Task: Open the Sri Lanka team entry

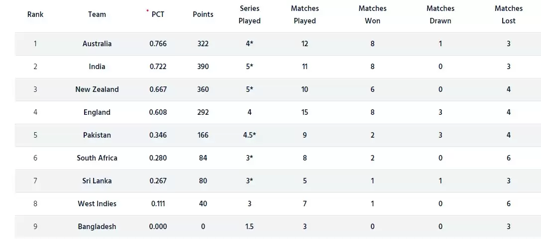Action: (x=97, y=181)
